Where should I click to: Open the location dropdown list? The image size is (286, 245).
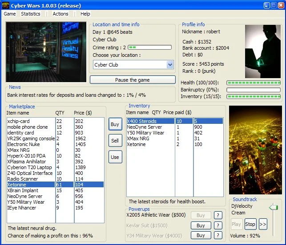[170, 65]
